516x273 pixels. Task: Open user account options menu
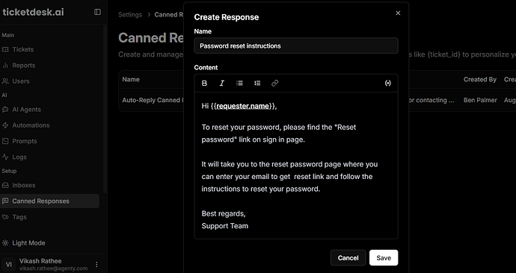click(96, 264)
